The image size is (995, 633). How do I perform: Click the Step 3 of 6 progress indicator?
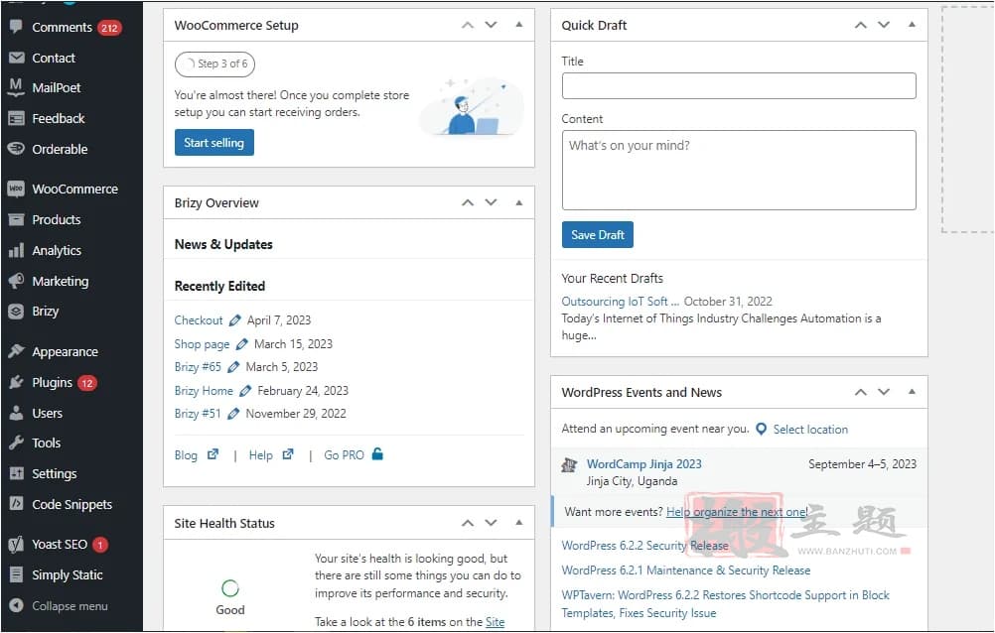pos(215,63)
